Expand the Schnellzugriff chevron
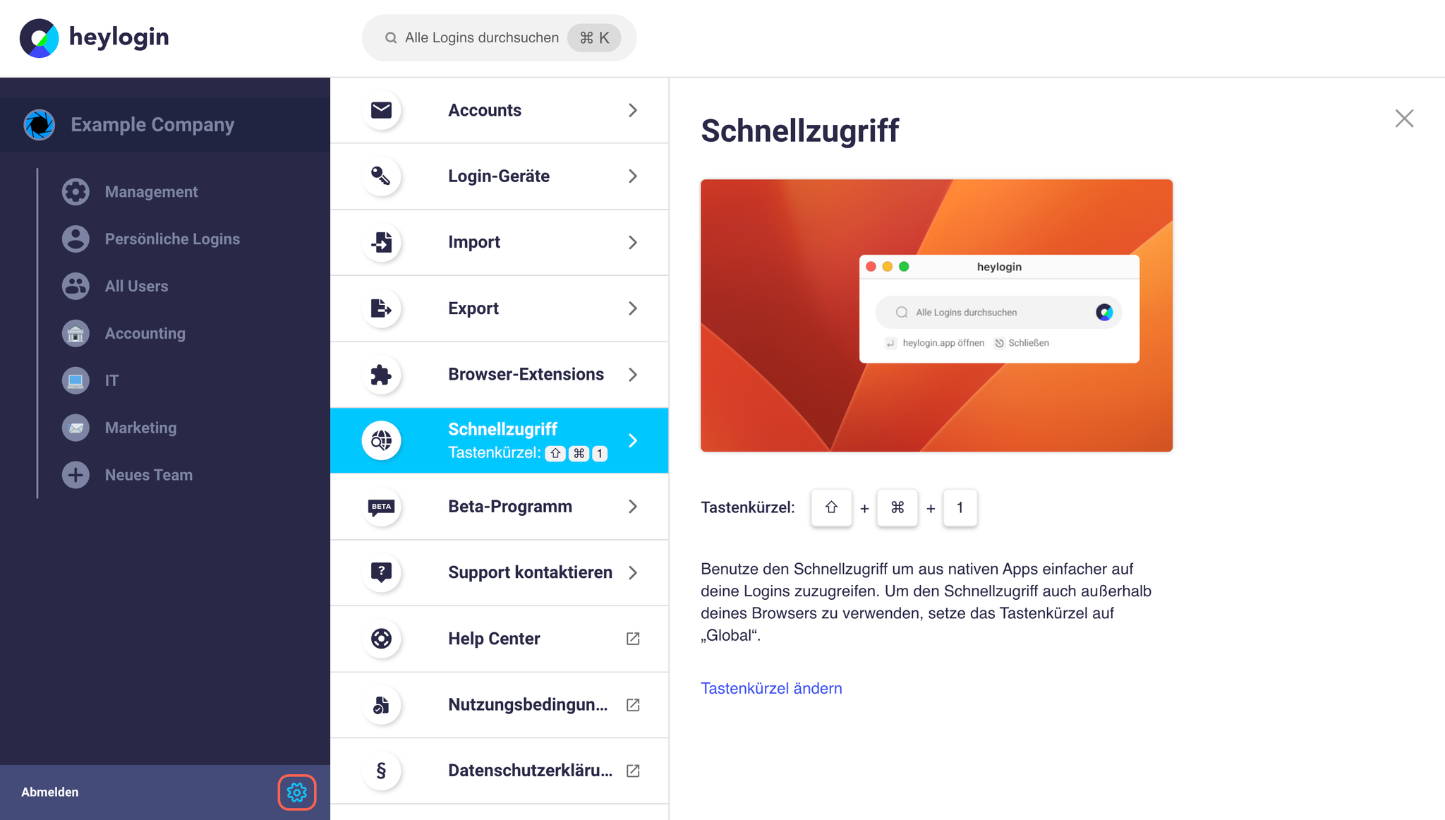Image resolution: width=1445 pixels, height=820 pixels. pyautogui.click(x=633, y=440)
